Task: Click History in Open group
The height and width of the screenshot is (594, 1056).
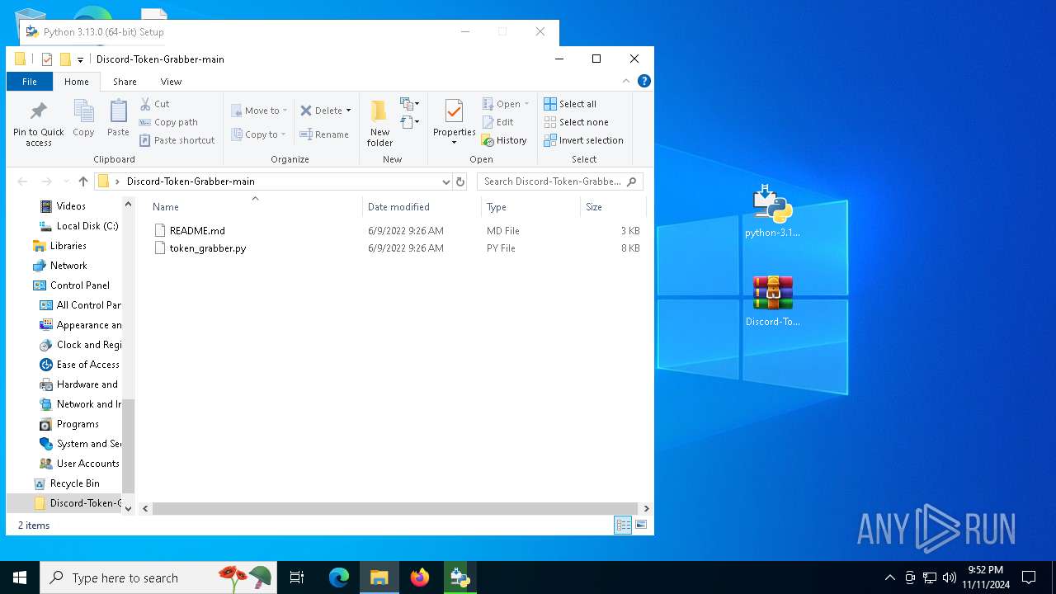Action: pos(504,140)
